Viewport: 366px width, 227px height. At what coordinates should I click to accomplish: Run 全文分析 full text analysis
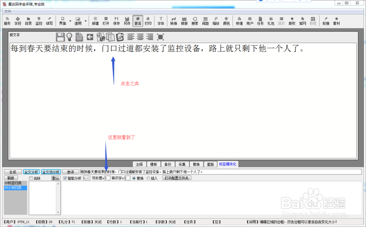pos(32,171)
